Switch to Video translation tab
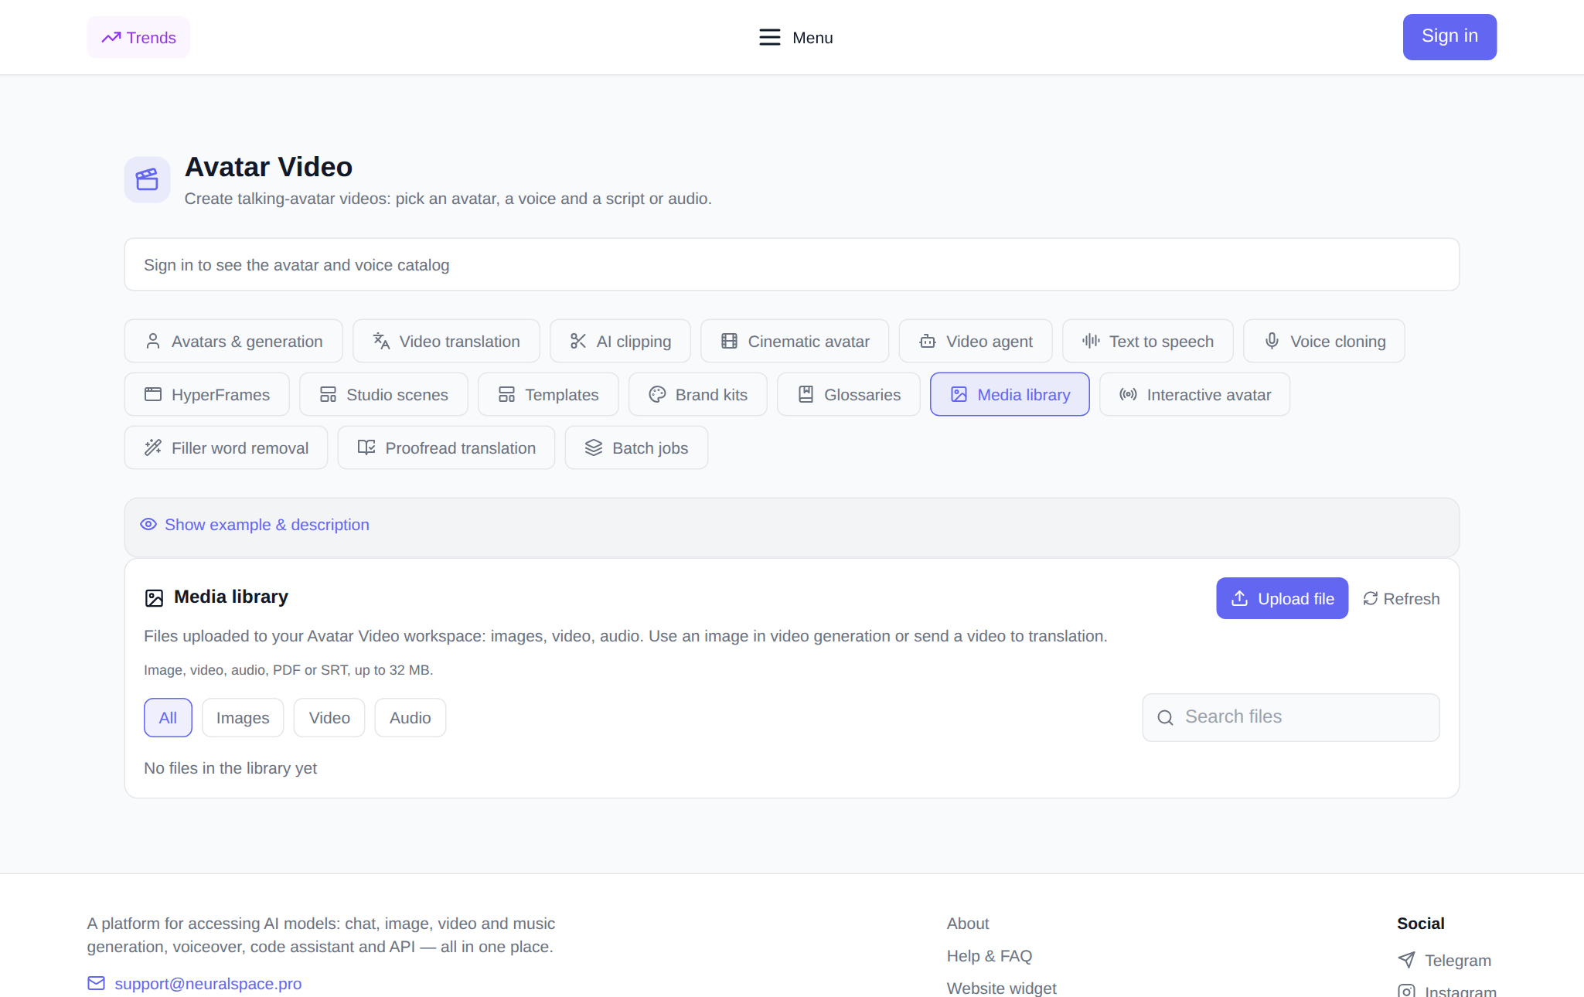This screenshot has height=997, width=1584. click(x=446, y=341)
